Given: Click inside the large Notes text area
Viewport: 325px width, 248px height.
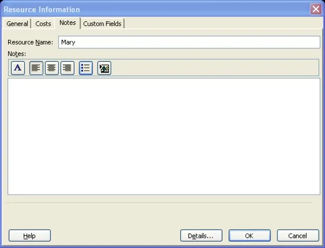Looking at the screenshot, I should [x=164, y=136].
